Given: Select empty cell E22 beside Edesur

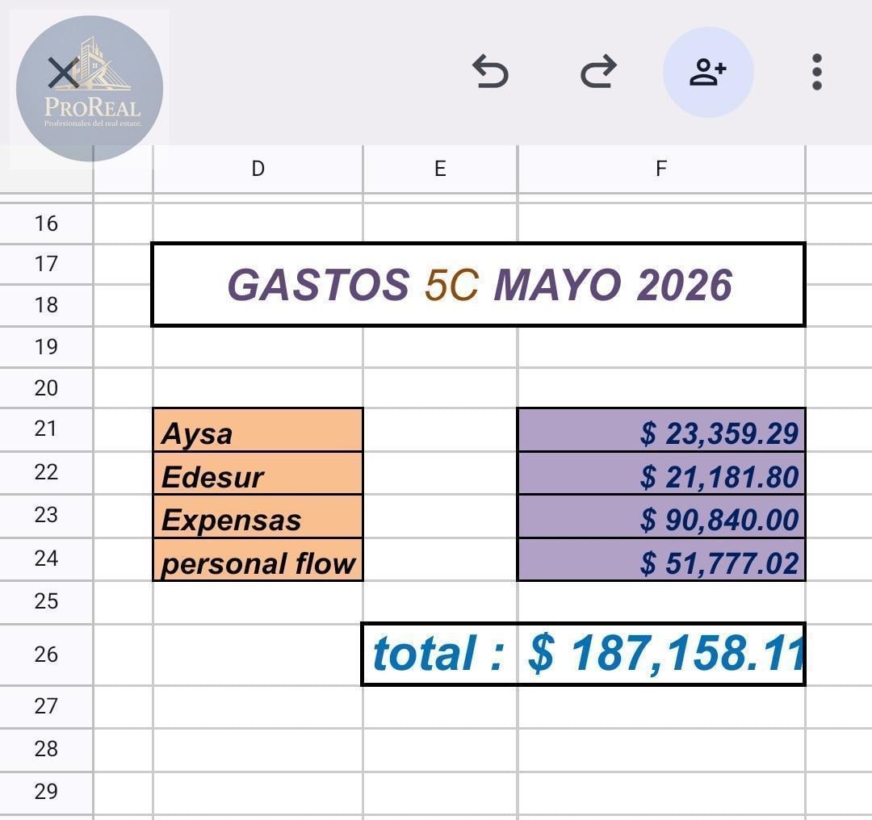Looking at the screenshot, I should (x=440, y=473).
